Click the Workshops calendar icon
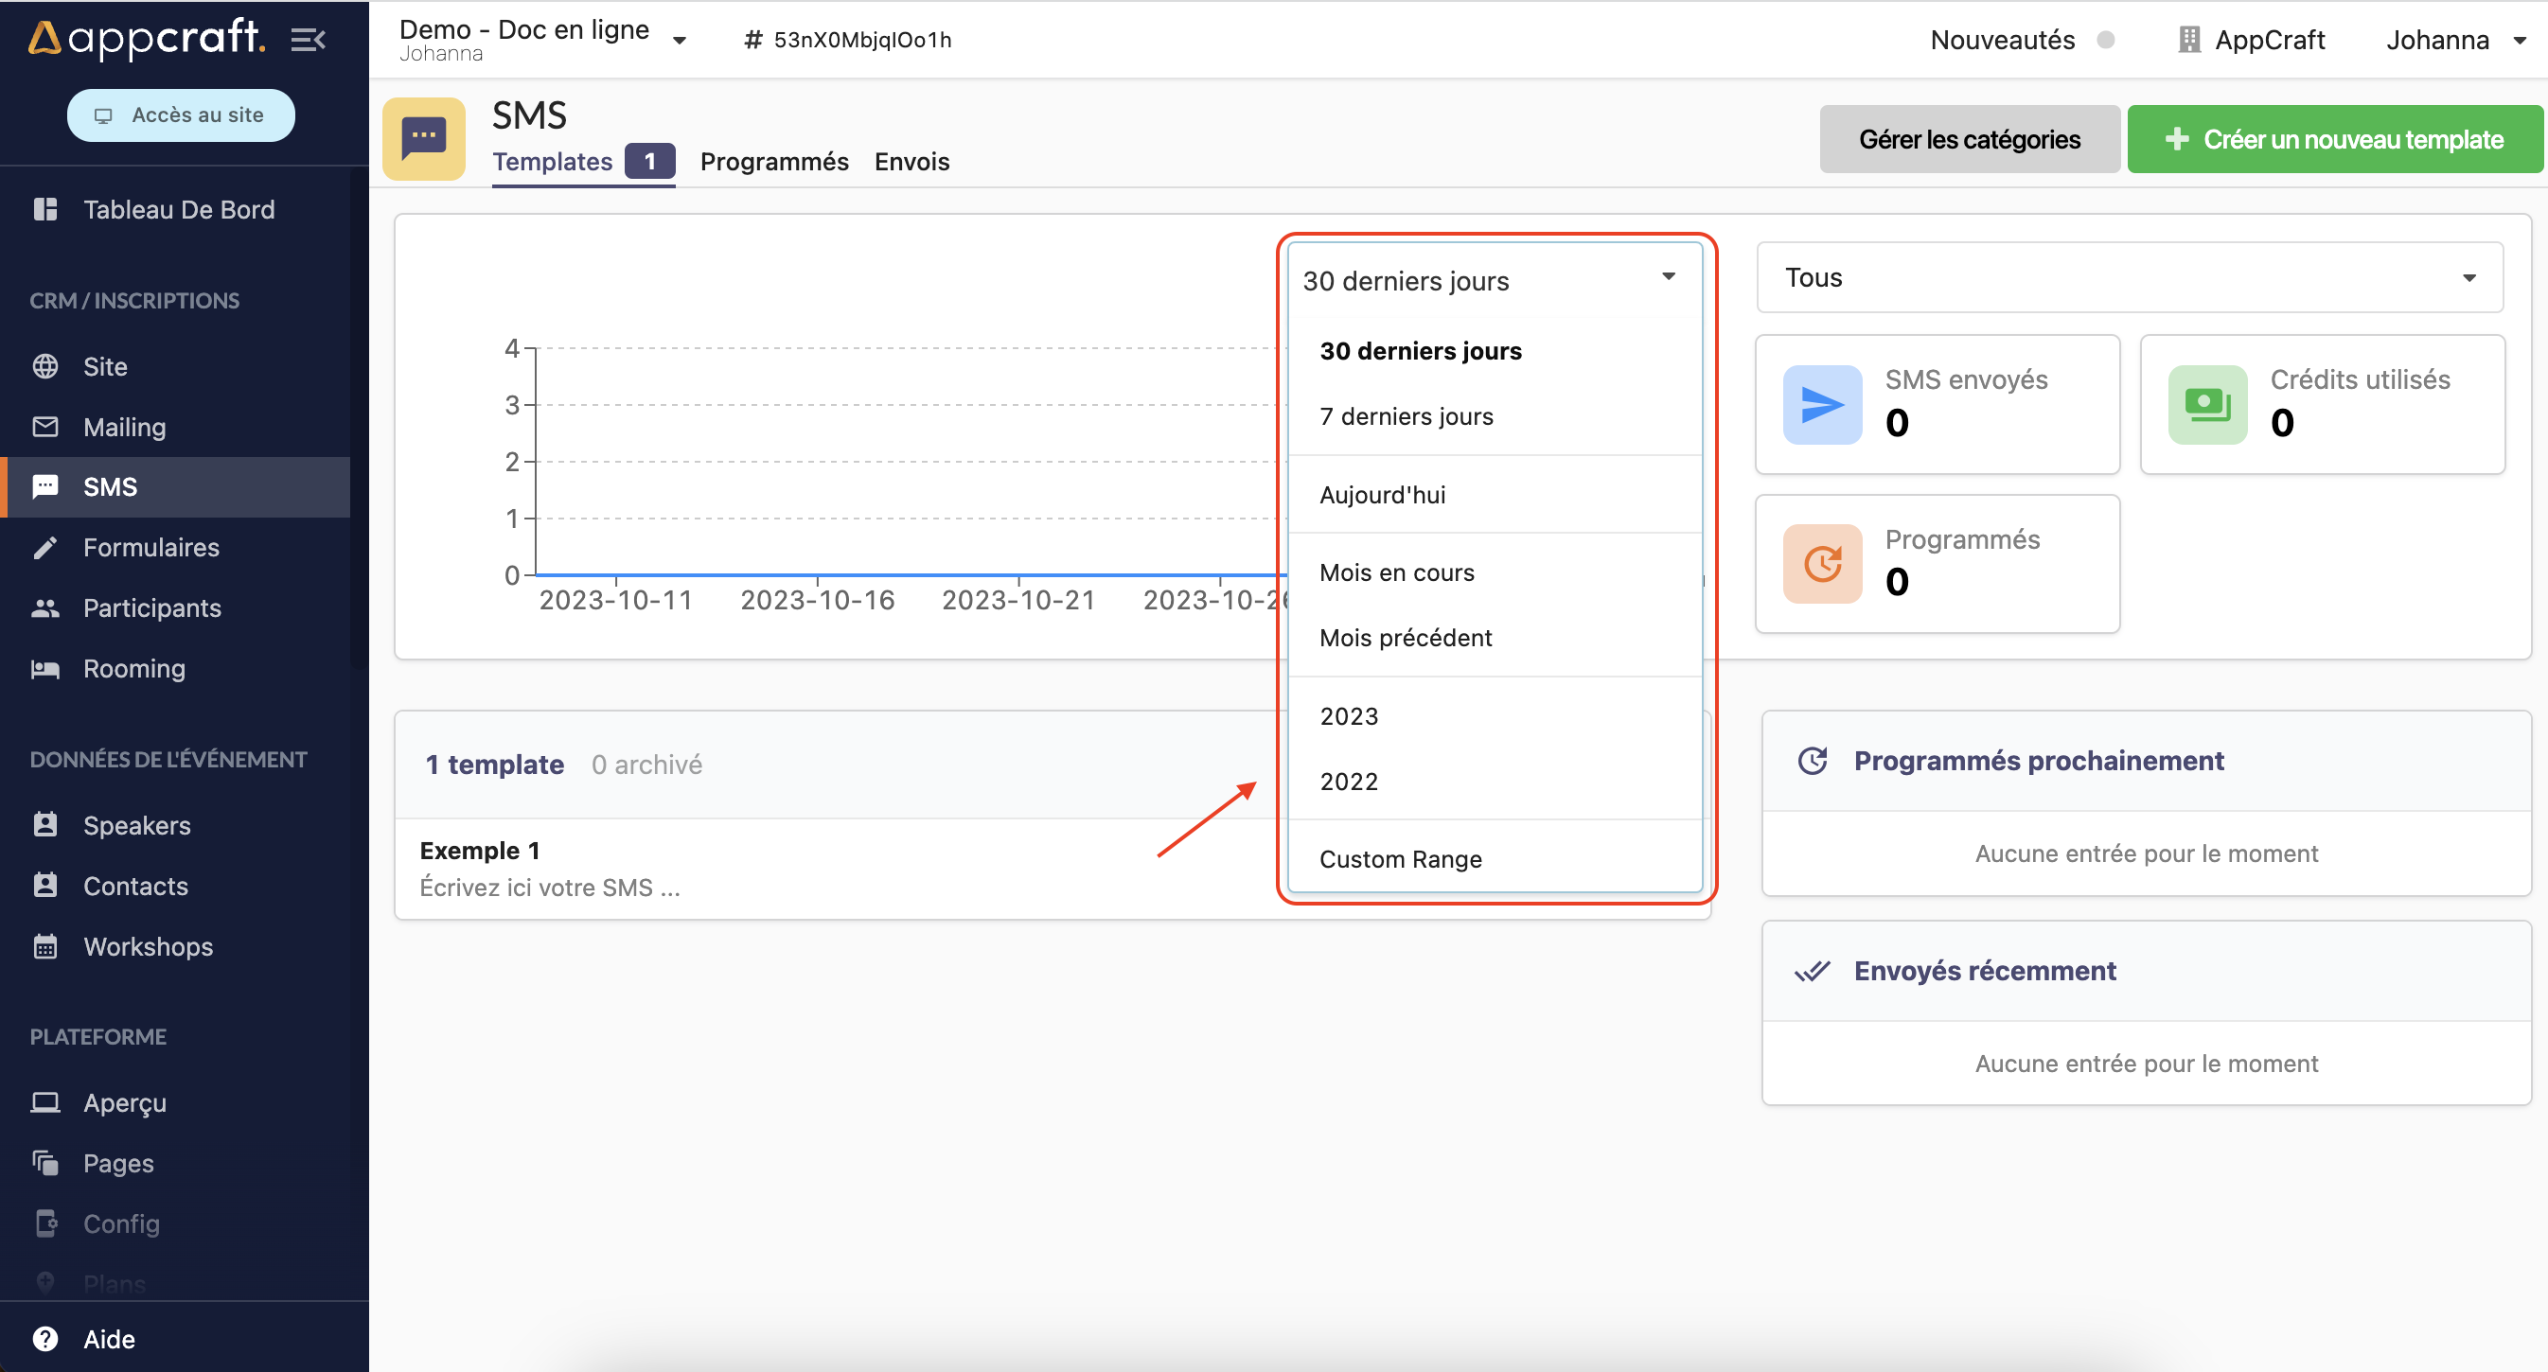This screenshot has width=2548, height=1372. [45, 947]
